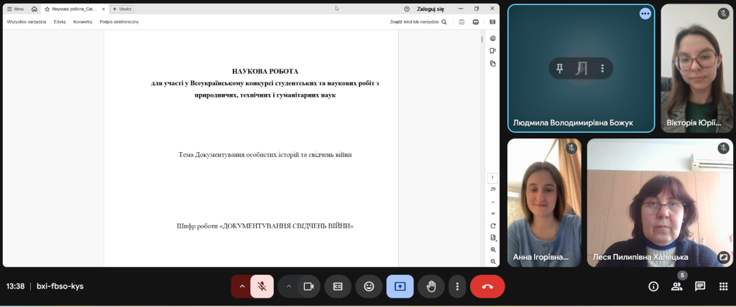Expand video settings arrow beside camera

tap(289, 286)
